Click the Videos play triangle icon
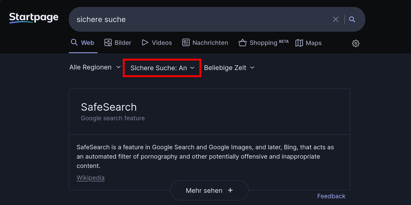The image size is (411, 205). pos(145,43)
